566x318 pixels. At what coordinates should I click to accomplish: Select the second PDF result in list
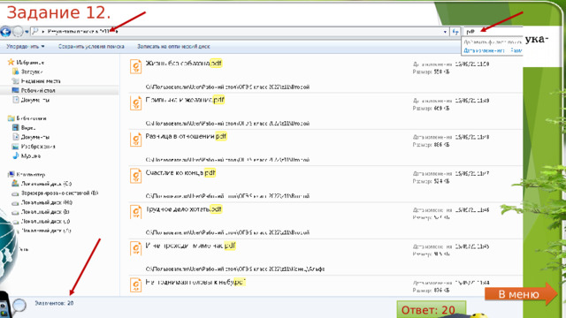(x=325, y=111)
